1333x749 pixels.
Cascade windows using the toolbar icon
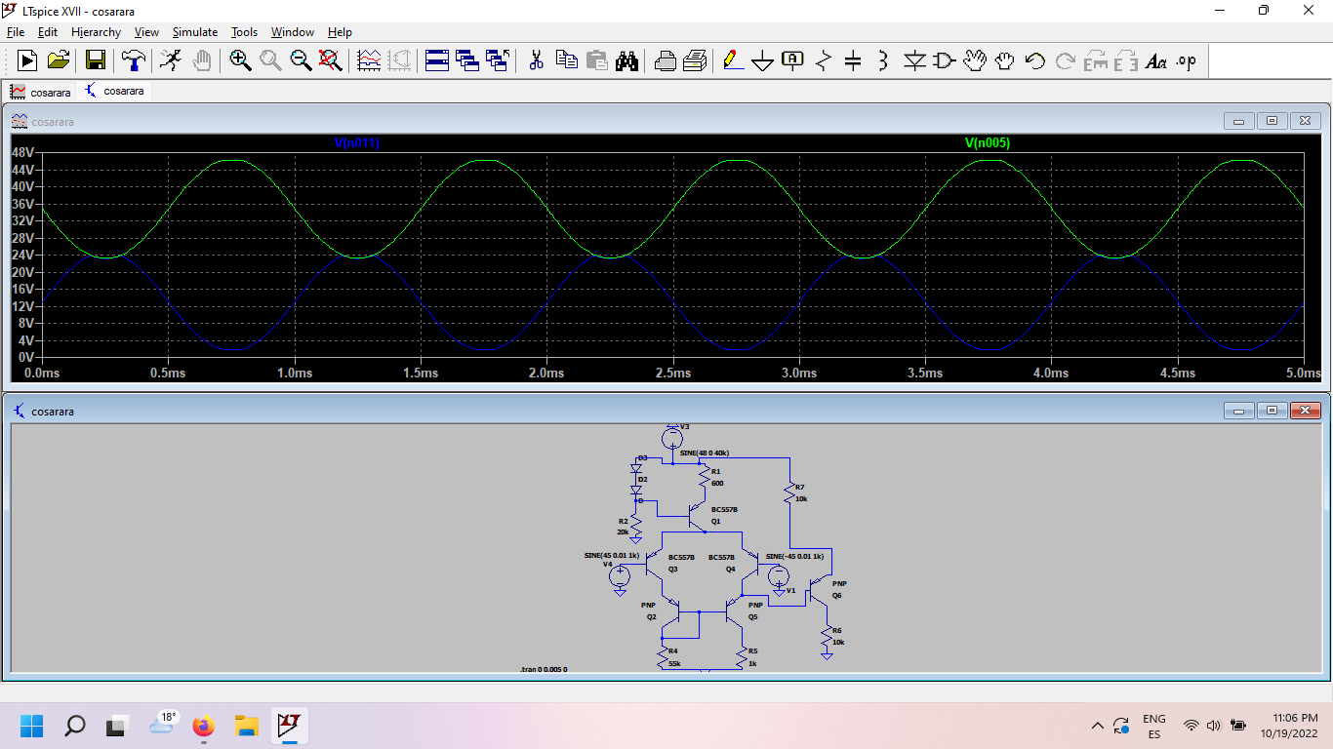point(467,60)
